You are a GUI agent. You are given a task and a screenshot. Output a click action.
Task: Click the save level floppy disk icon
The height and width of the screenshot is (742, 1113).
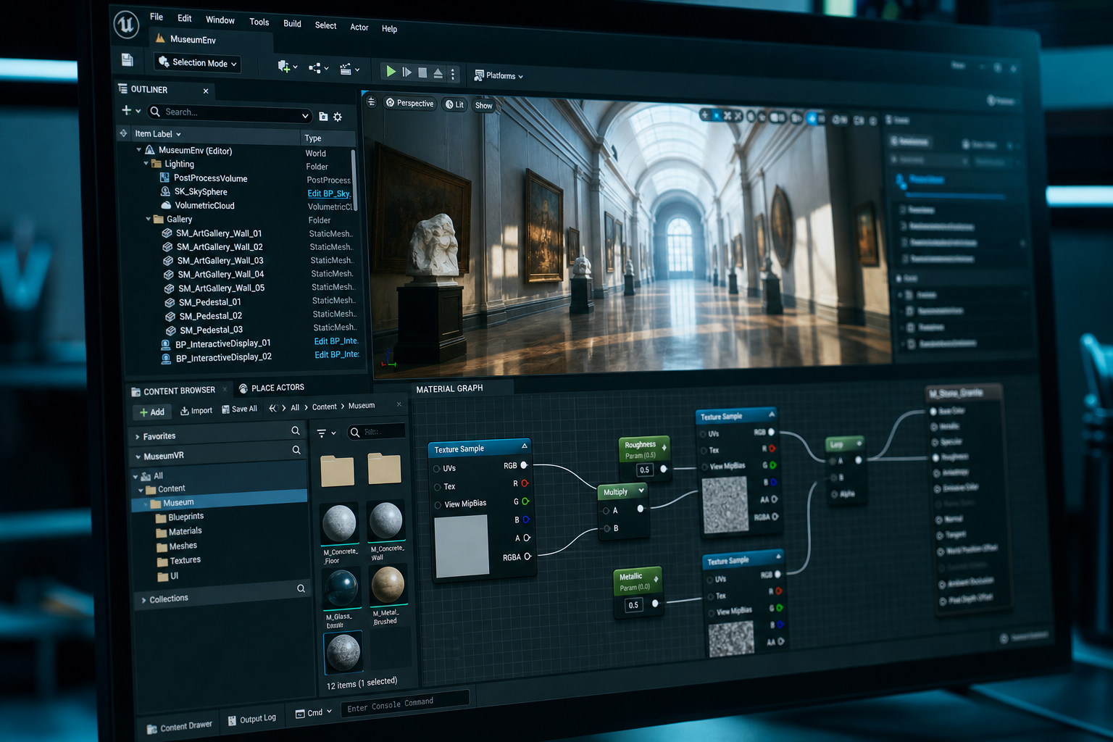[x=127, y=59]
